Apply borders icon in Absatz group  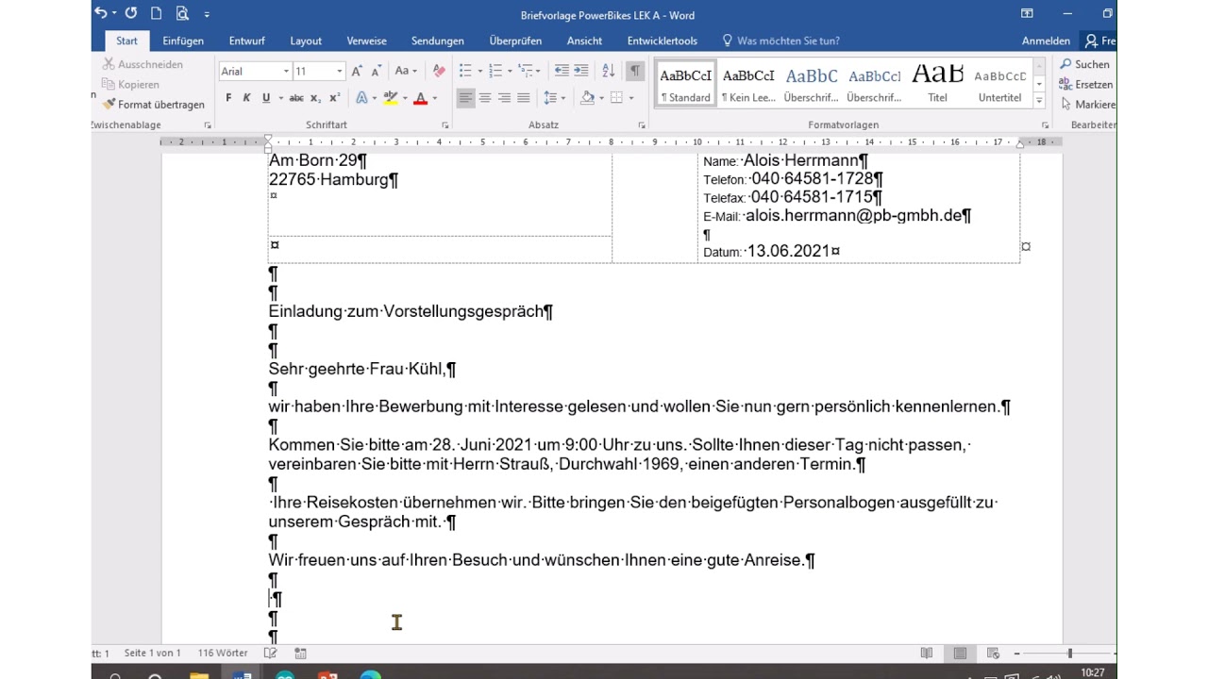[616, 98]
